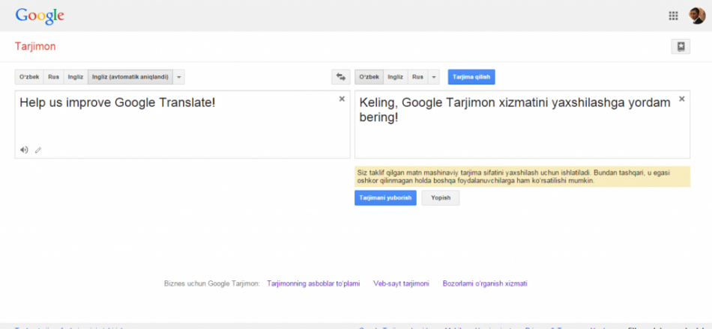Click the Google logo
The image size is (712, 329).
coord(40,16)
